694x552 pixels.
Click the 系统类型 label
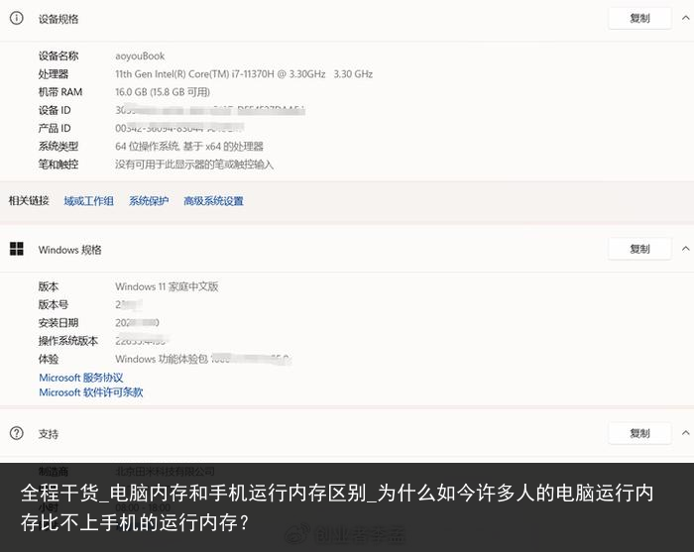58,147
